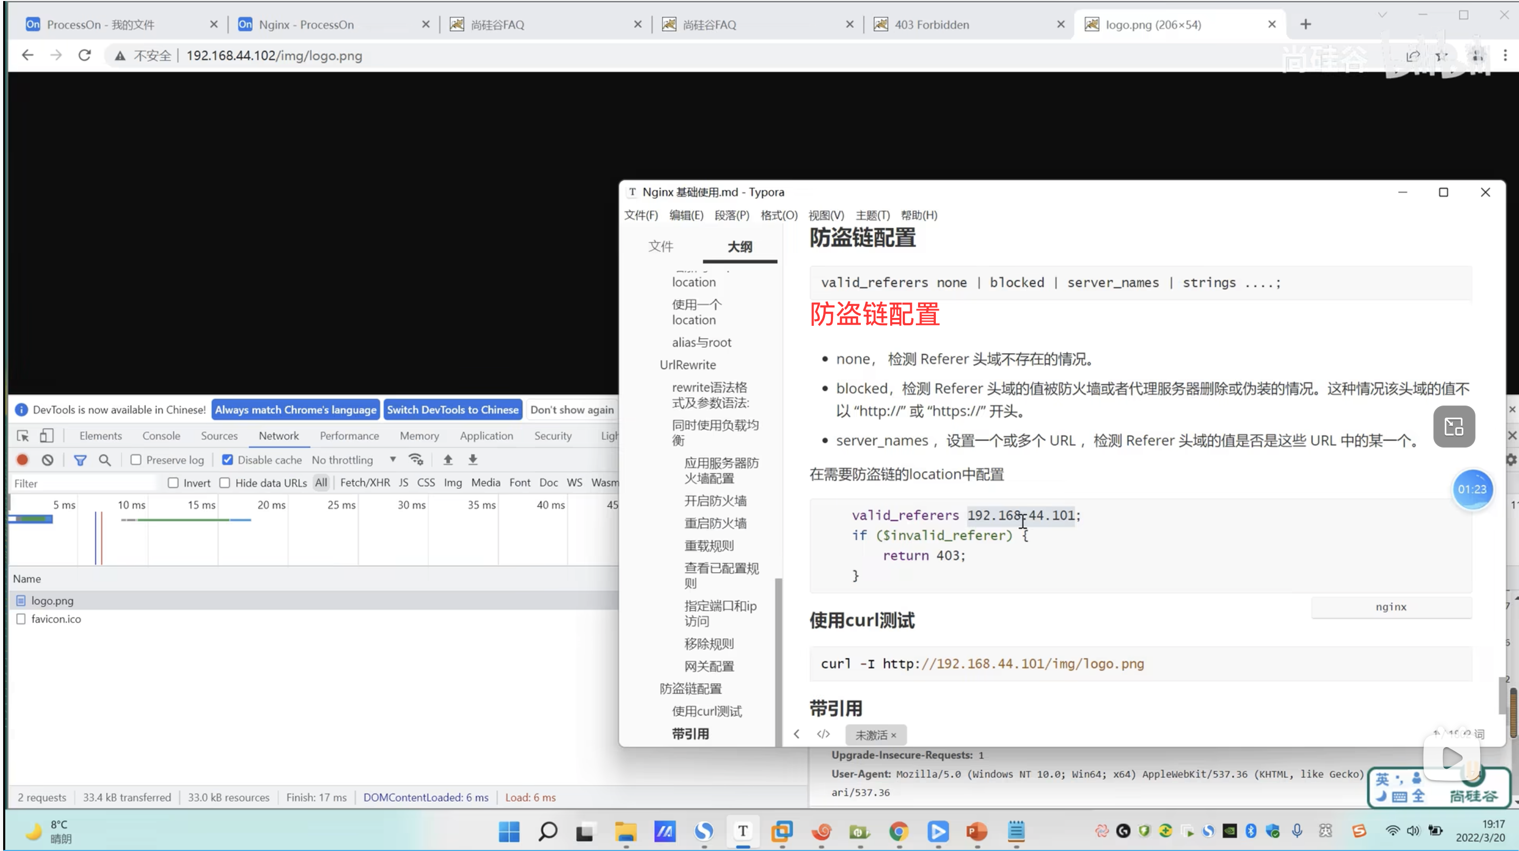
Task: Open the DevTools network search
Action: [x=104, y=460]
